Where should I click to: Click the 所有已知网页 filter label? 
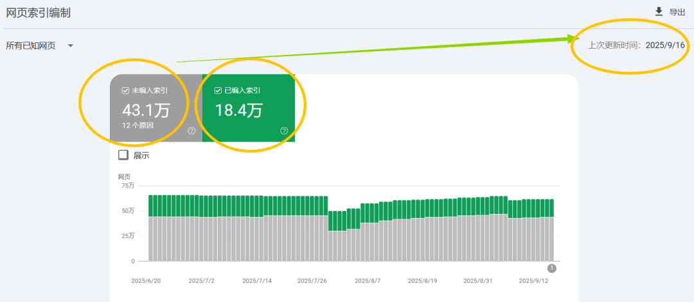coord(31,46)
